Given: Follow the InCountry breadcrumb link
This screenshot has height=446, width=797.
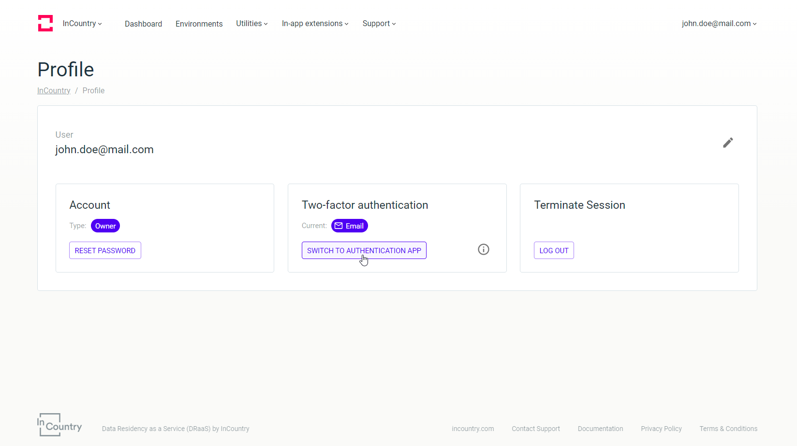Looking at the screenshot, I should click(x=54, y=90).
